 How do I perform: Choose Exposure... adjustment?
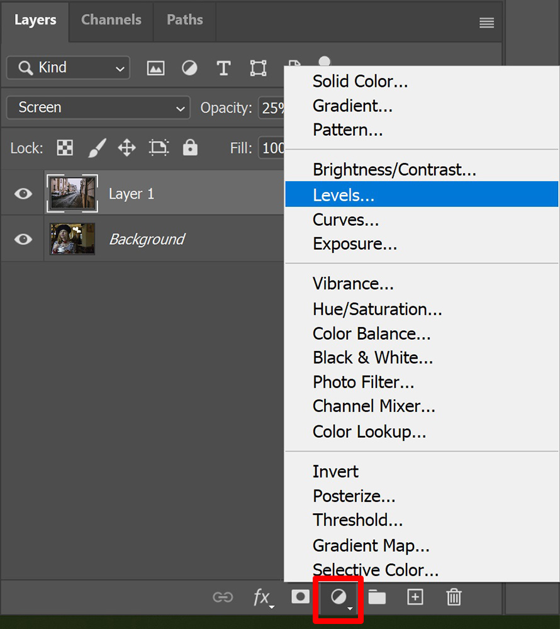point(422,244)
